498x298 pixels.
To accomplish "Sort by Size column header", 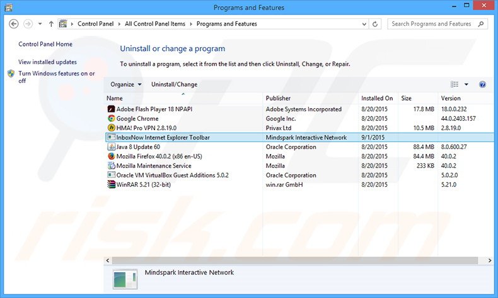I will pyautogui.click(x=417, y=98).
